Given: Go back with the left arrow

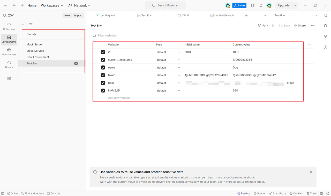Looking at the screenshot, I should click(x=14, y=5).
